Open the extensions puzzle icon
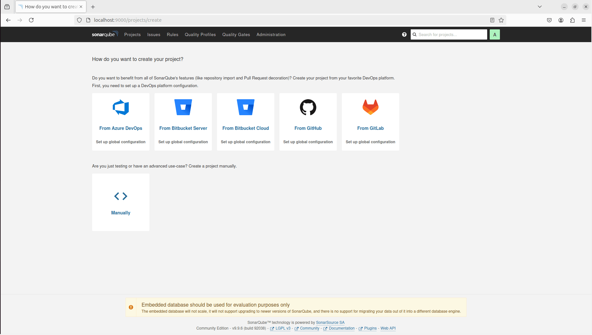The height and width of the screenshot is (335, 592). 572,20
